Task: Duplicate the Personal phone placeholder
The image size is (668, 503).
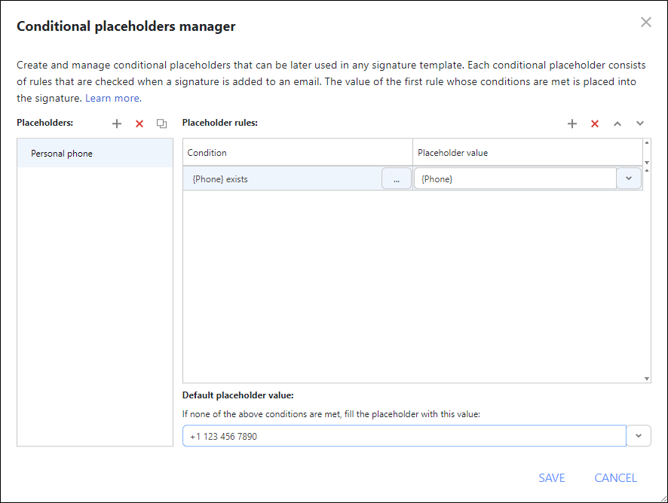Action: pos(161,123)
